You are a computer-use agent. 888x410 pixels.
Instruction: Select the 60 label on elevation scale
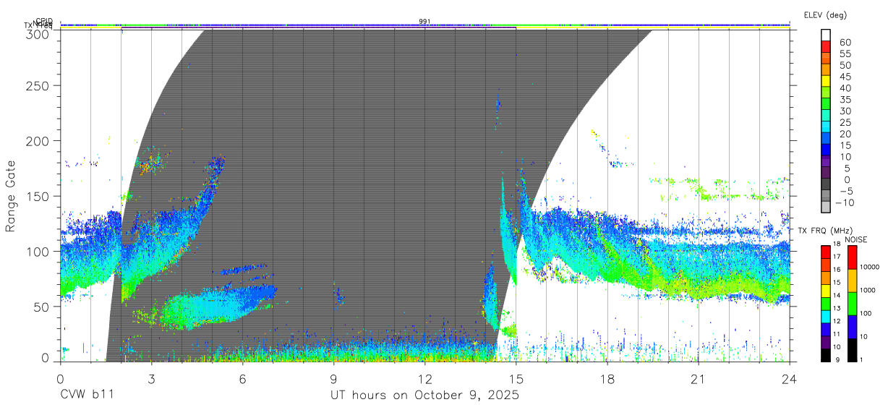pos(845,42)
